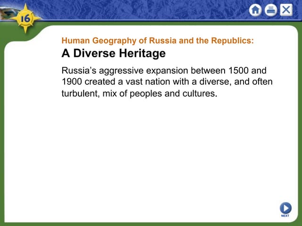The height and width of the screenshot is (226, 302).
Task: Click the 'A Diverse Heritage' heading
Action: tap(113, 54)
